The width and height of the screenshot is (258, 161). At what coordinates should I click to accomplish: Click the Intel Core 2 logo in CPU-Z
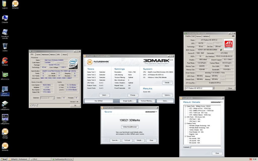coord(73,64)
